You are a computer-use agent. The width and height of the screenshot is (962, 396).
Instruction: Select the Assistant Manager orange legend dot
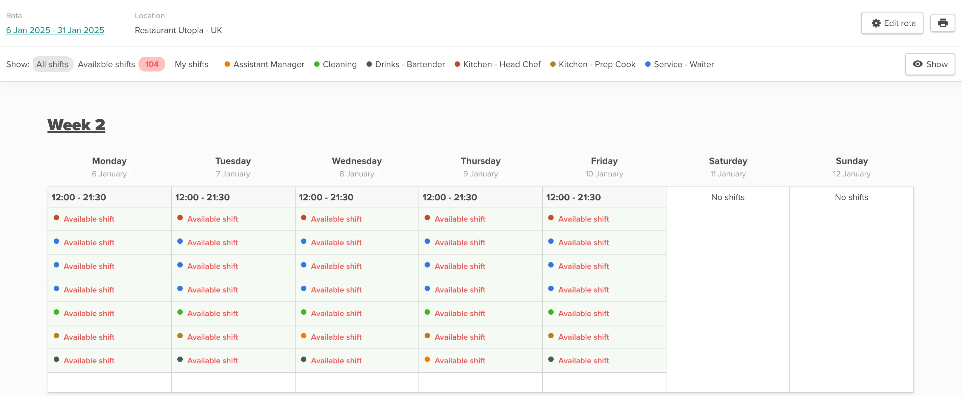click(227, 64)
